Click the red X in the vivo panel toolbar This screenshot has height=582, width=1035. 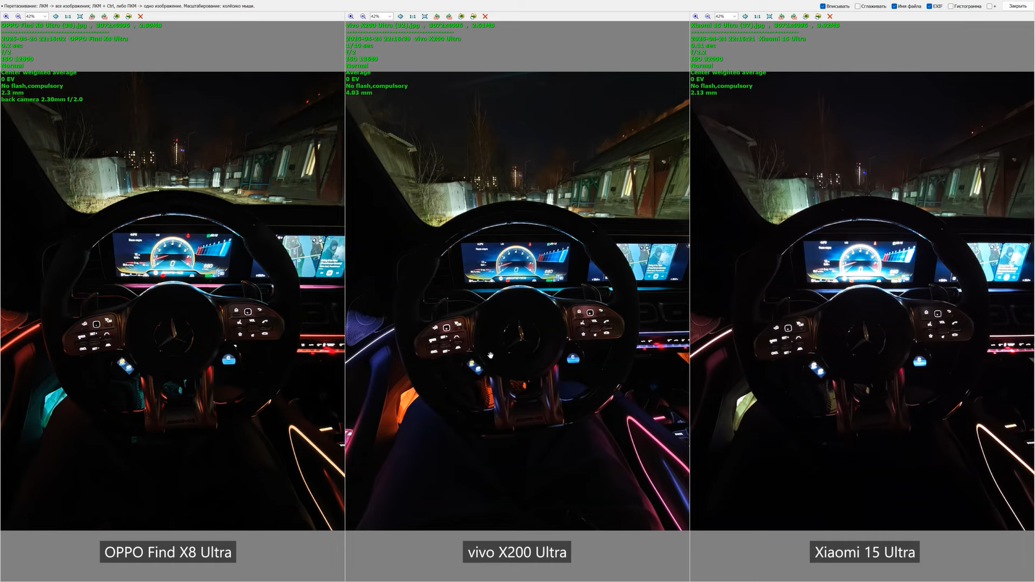coord(485,16)
